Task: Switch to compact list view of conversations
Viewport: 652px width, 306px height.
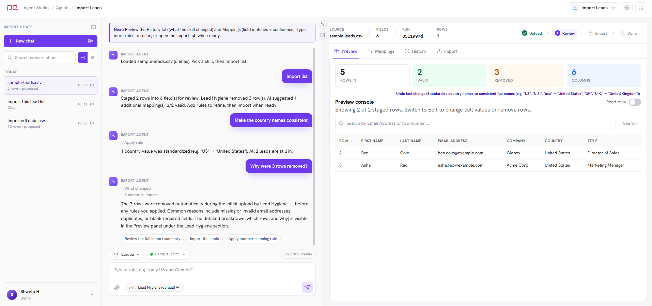Action: (x=92, y=58)
